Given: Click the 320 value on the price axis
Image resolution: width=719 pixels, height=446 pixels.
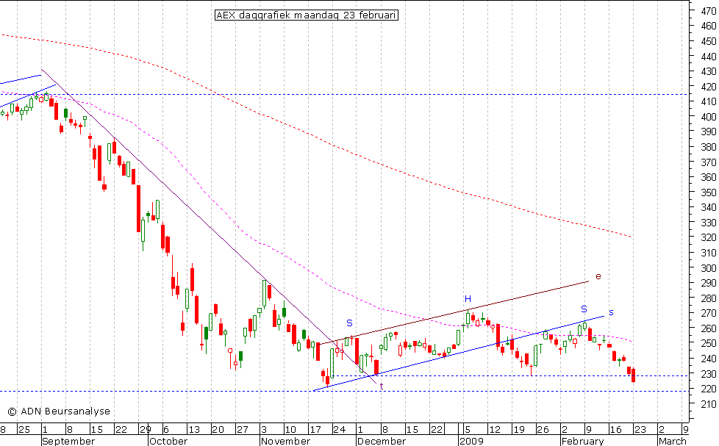Looking at the screenshot, I should tap(708, 237).
